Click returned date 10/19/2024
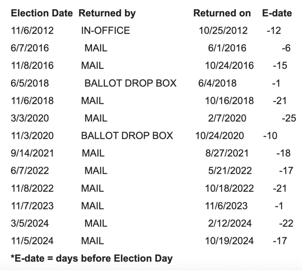 point(229,241)
